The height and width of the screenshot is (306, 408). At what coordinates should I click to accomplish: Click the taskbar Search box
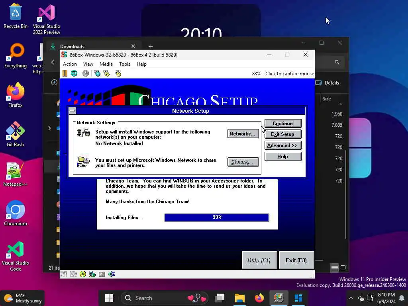[165, 298]
